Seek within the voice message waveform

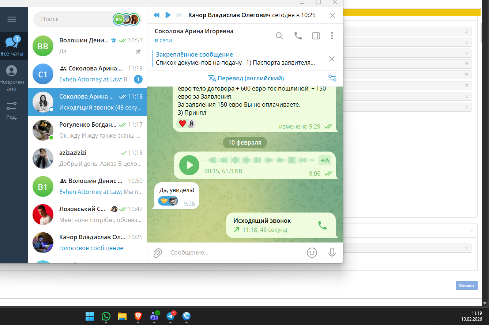tap(259, 160)
